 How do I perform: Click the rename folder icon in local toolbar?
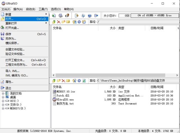[x=68, y=81]
